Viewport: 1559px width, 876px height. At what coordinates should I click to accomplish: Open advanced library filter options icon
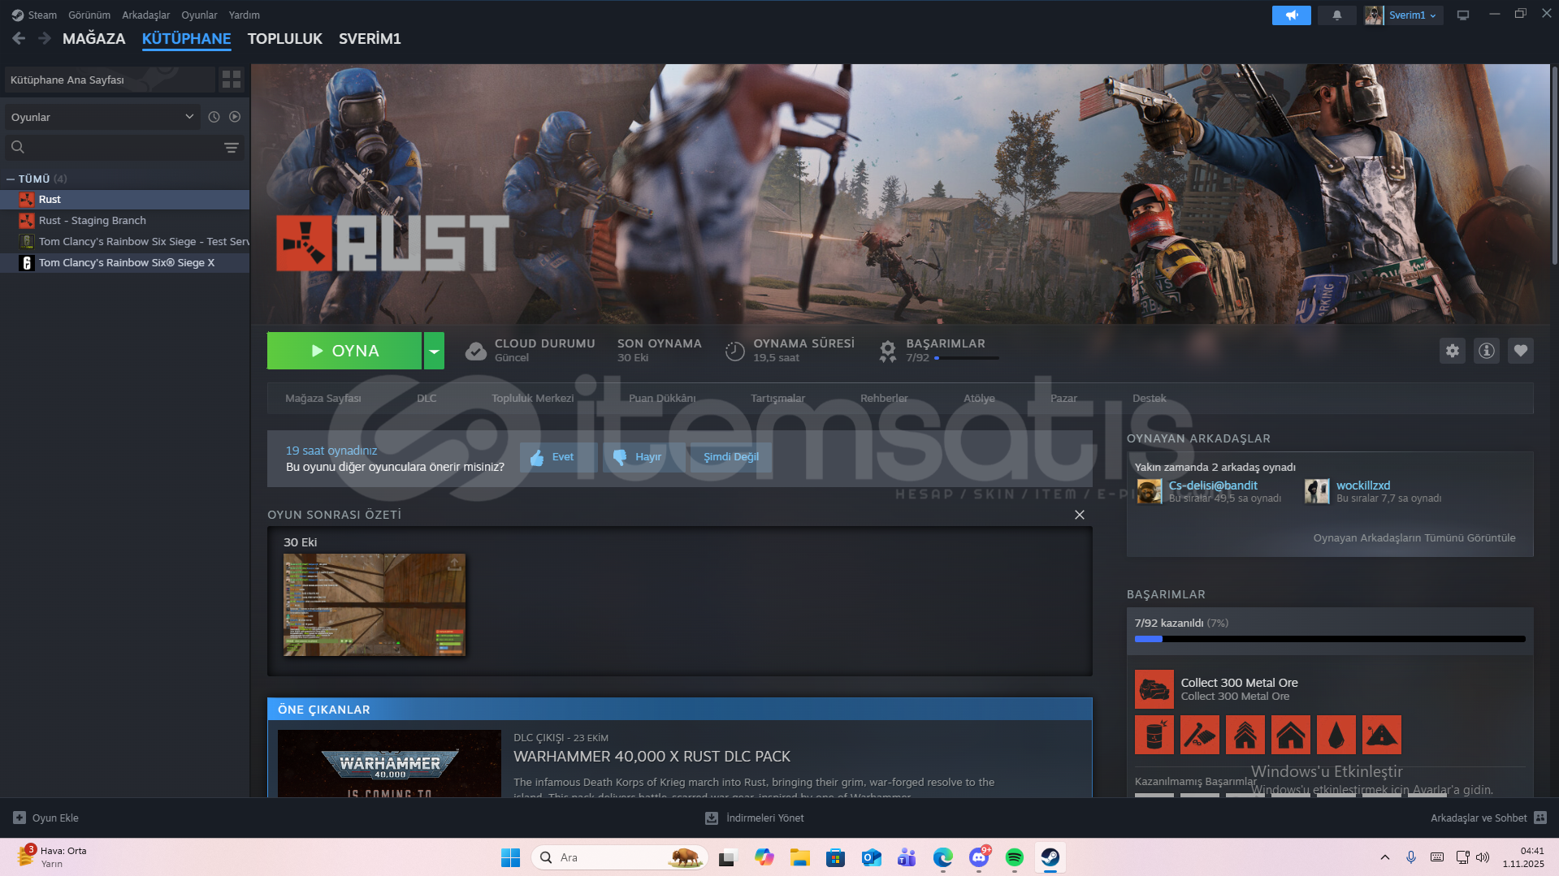coord(232,147)
